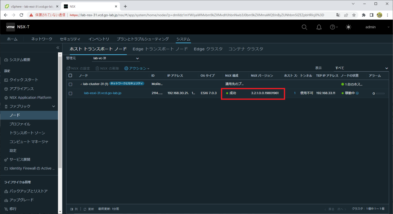Check the lab-cluster-31 row checkbox

pos(70,84)
